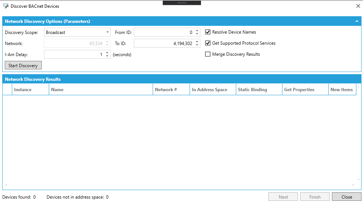Click the Static Binding column header
The image size is (363, 203).
[x=252, y=90]
